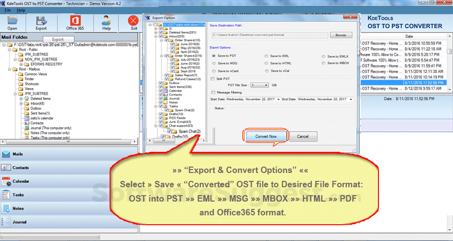Click the Notes (This computer only) icon

27,133
